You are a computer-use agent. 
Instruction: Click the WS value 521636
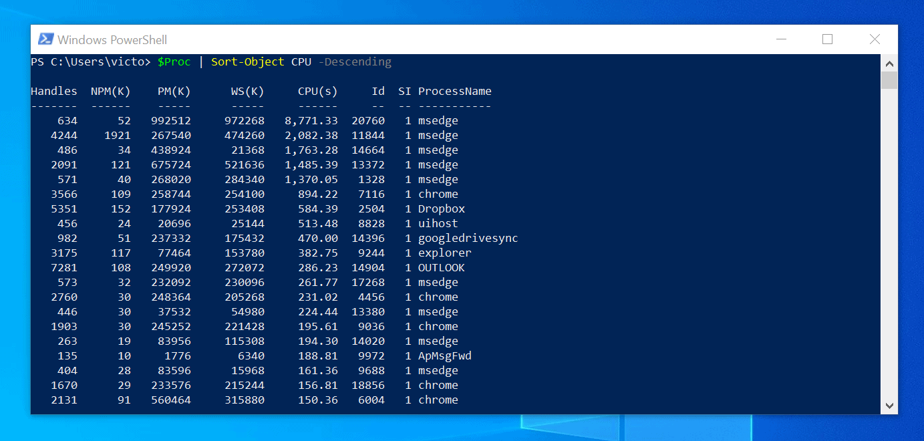245,165
